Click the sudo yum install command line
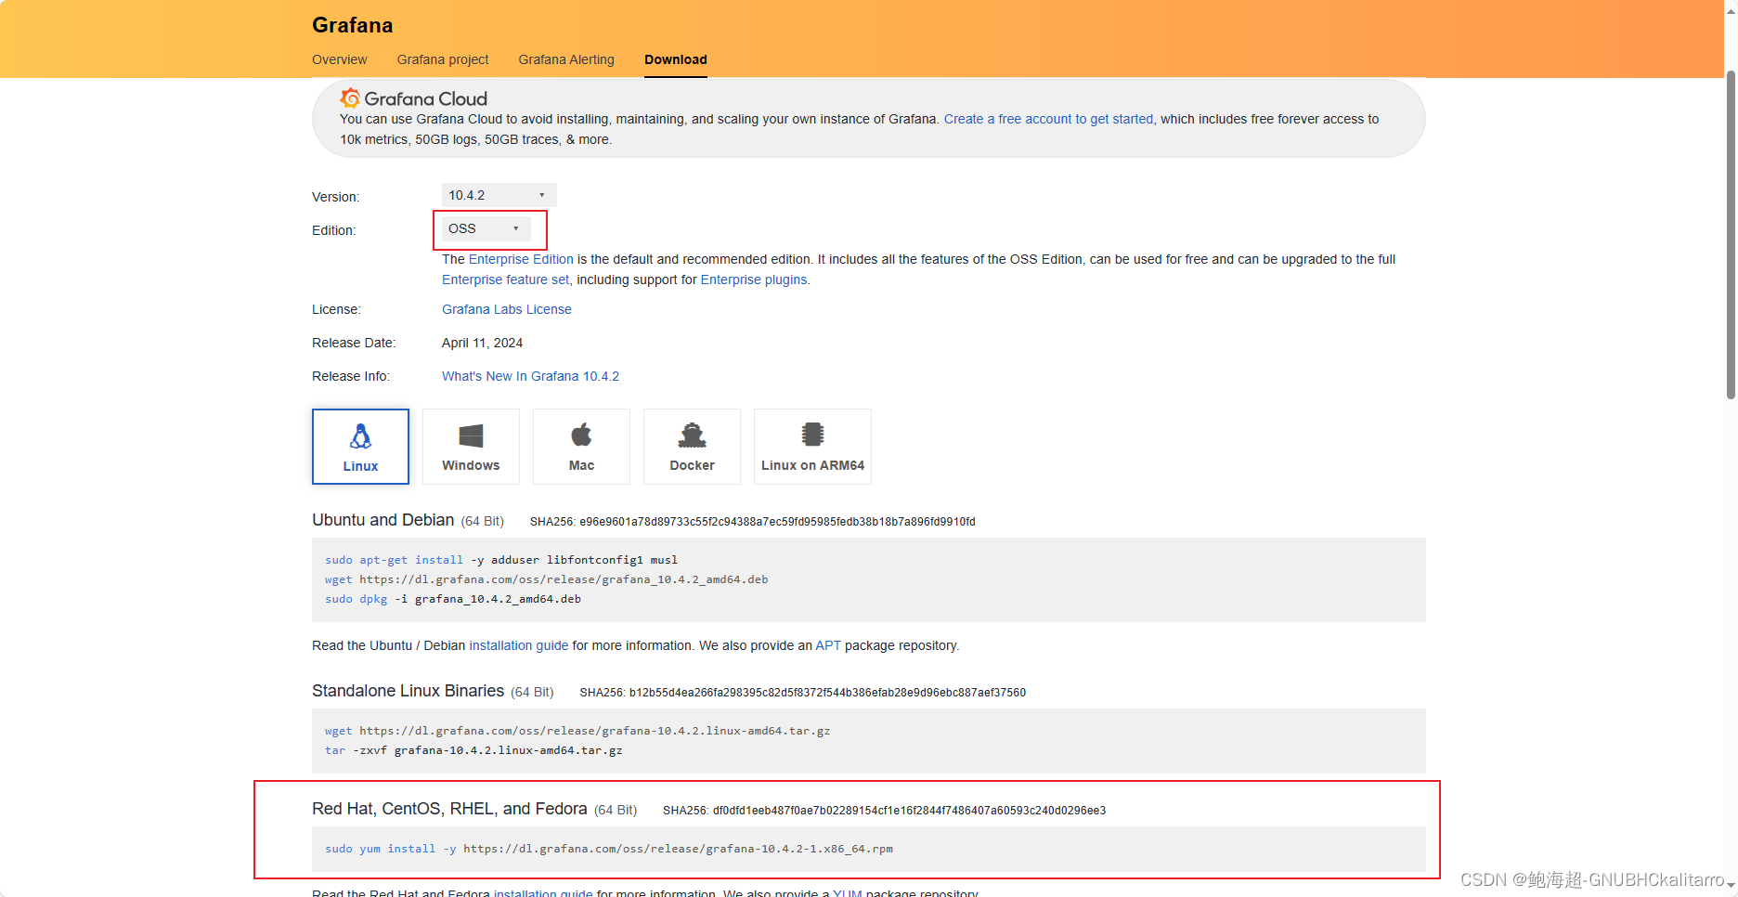The width and height of the screenshot is (1738, 897). point(609,849)
